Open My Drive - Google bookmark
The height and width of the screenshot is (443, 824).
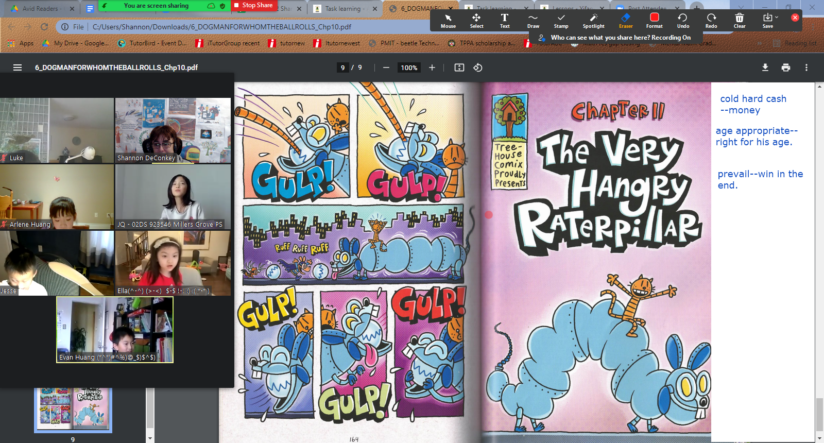[76, 43]
